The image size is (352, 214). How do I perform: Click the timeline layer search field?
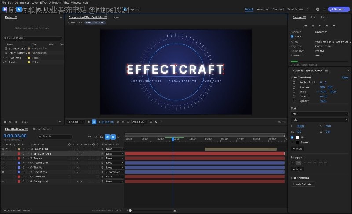(55, 137)
